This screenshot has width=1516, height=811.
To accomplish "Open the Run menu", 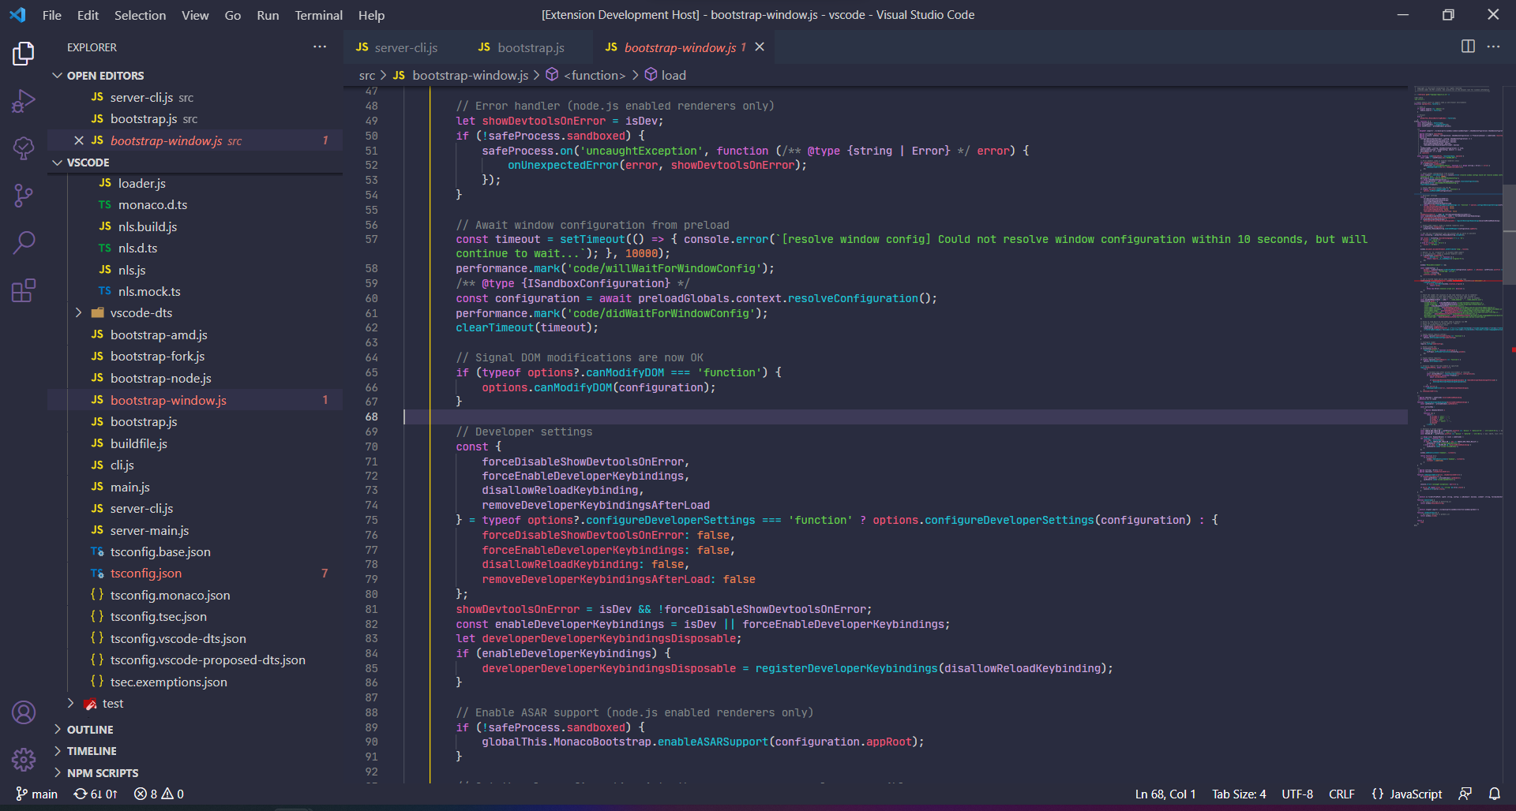I will coord(268,15).
